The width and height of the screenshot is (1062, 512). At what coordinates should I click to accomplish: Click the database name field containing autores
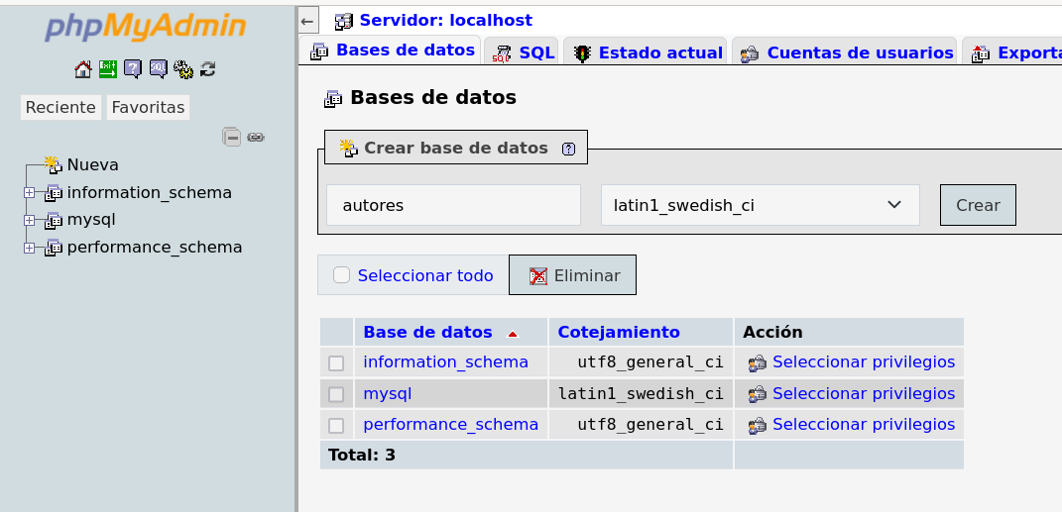pos(453,205)
